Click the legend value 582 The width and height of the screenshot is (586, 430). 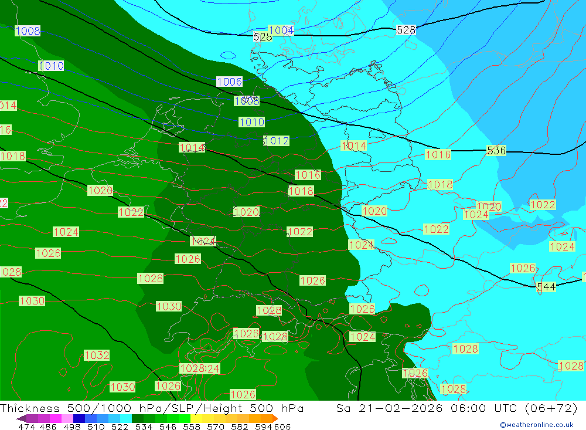click(239, 426)
